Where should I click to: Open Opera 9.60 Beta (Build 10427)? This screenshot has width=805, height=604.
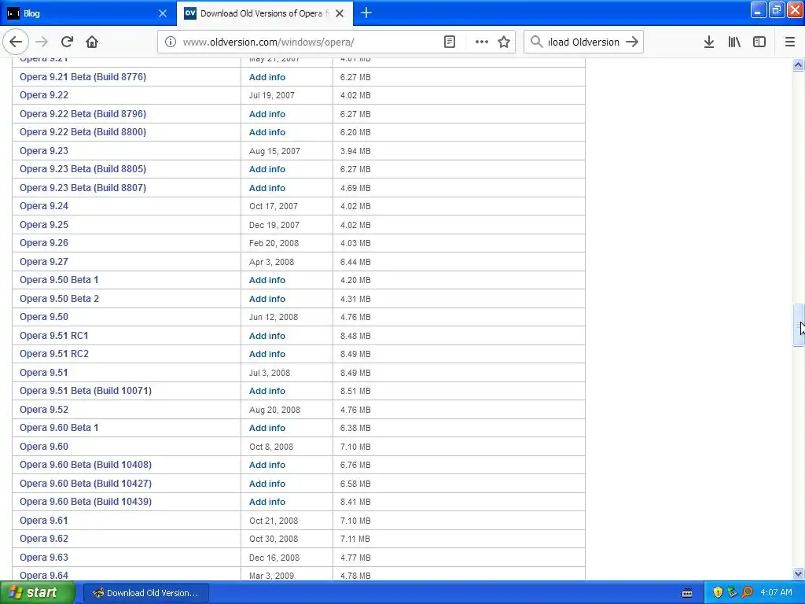coord(86,484)
